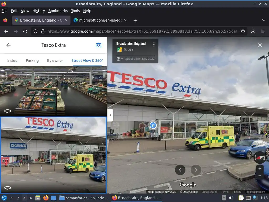Collapse the side panel with the arrow handle
The width and height of the screenshot is (269, 202).
point(110,115)
